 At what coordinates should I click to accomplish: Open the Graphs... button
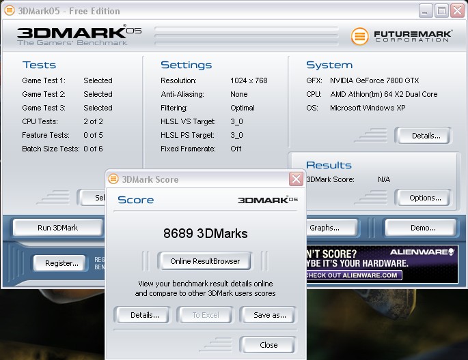[331, 228]
